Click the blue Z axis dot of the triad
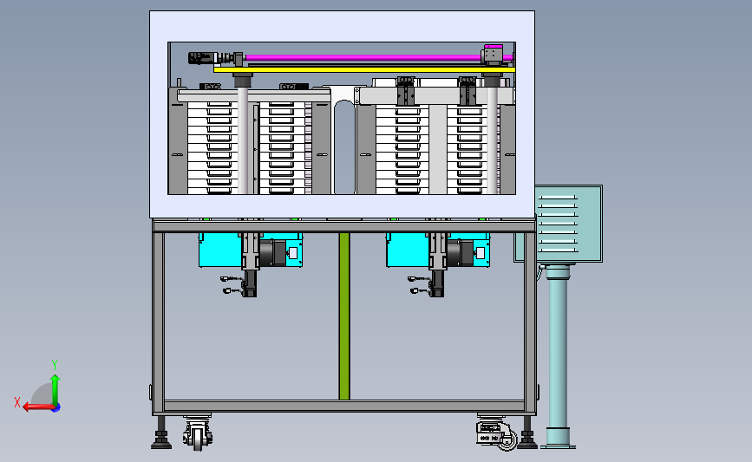752x462 pixels. (56, 407)
